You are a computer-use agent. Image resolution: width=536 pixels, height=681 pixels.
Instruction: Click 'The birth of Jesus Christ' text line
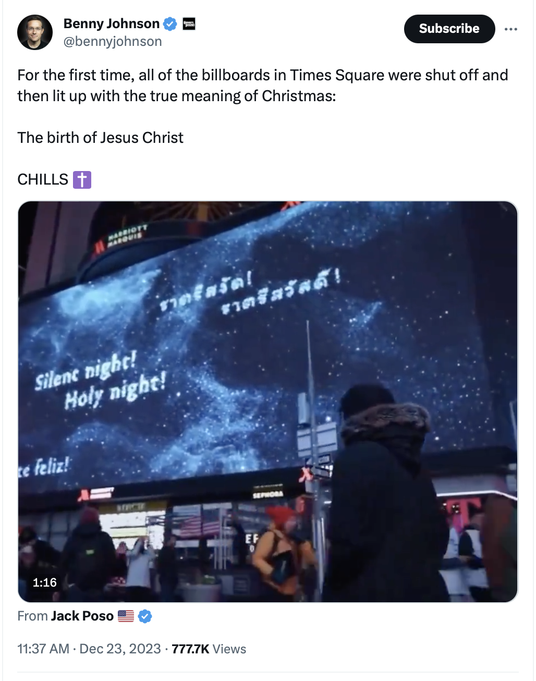(x=100, y=138)
